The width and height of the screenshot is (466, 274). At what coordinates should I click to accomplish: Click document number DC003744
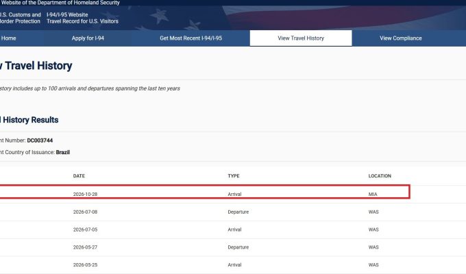point(40,140)
